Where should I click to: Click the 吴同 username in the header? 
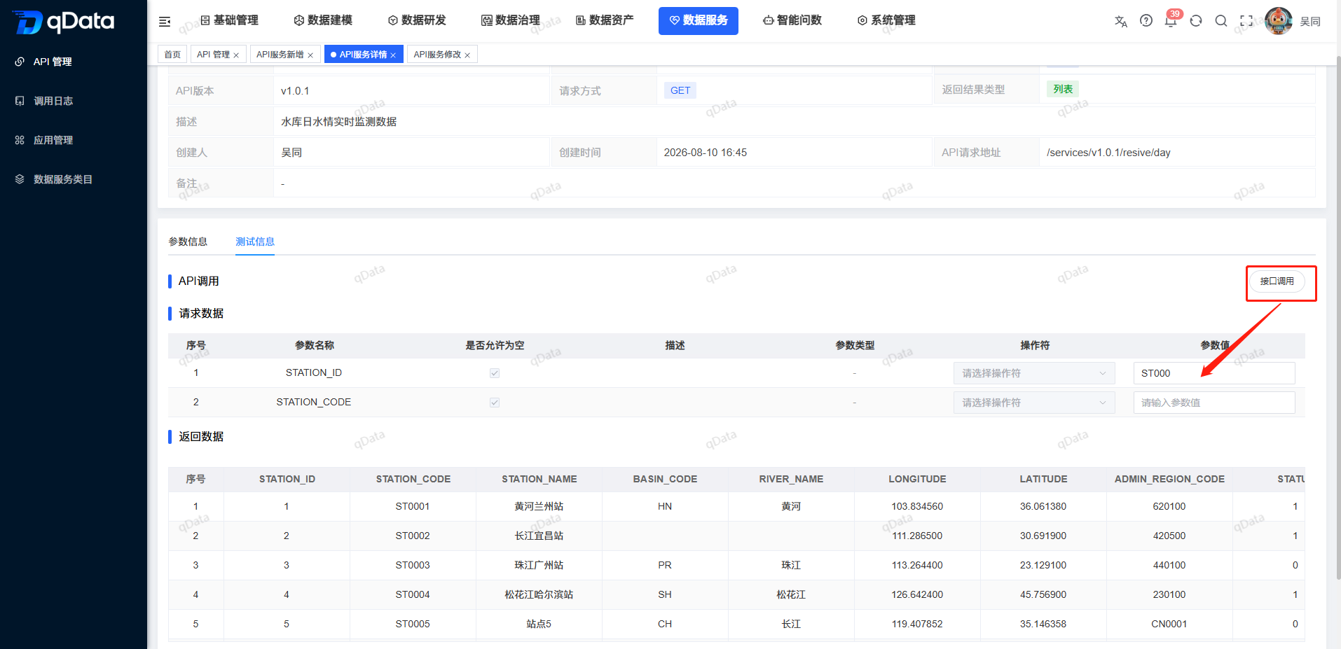pyautogui.click(x=1310, y=22)
